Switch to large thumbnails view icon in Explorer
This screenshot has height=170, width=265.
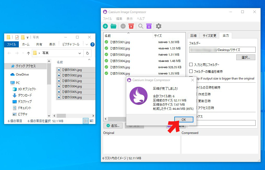coord(91,121)
